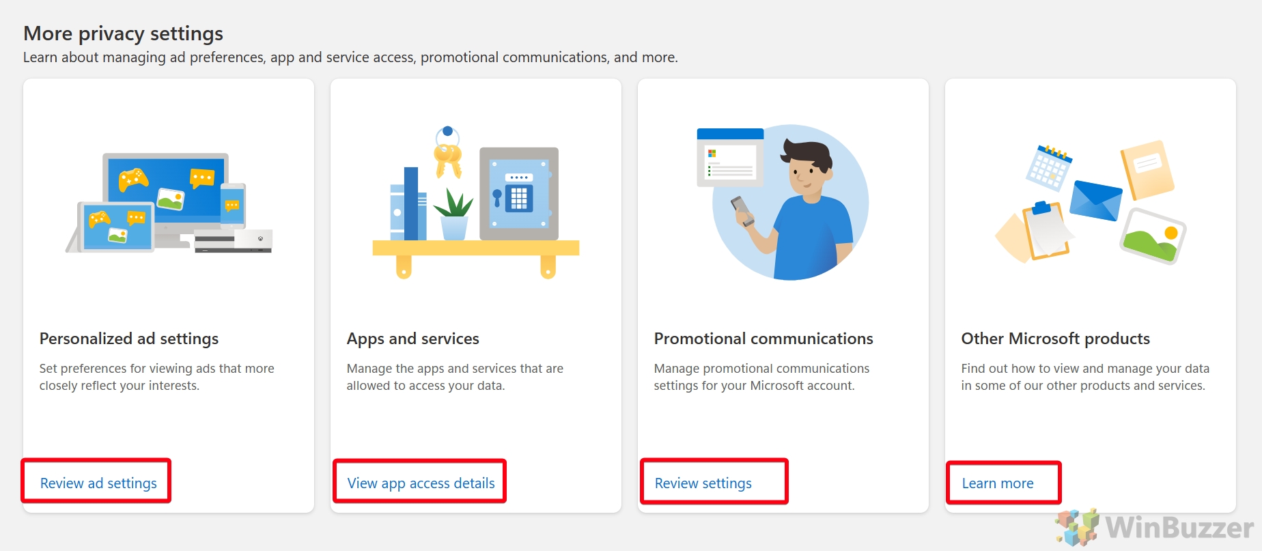The height and width of the screenshot is (551, 1262).
Task: Click the Learn more link
Action: (x=998, y=483)
